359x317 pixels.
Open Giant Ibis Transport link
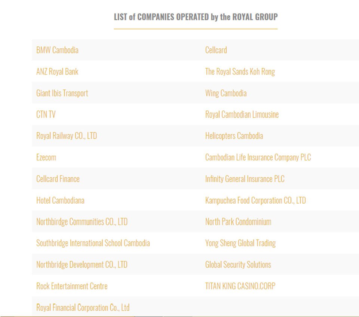click(62, 93)
